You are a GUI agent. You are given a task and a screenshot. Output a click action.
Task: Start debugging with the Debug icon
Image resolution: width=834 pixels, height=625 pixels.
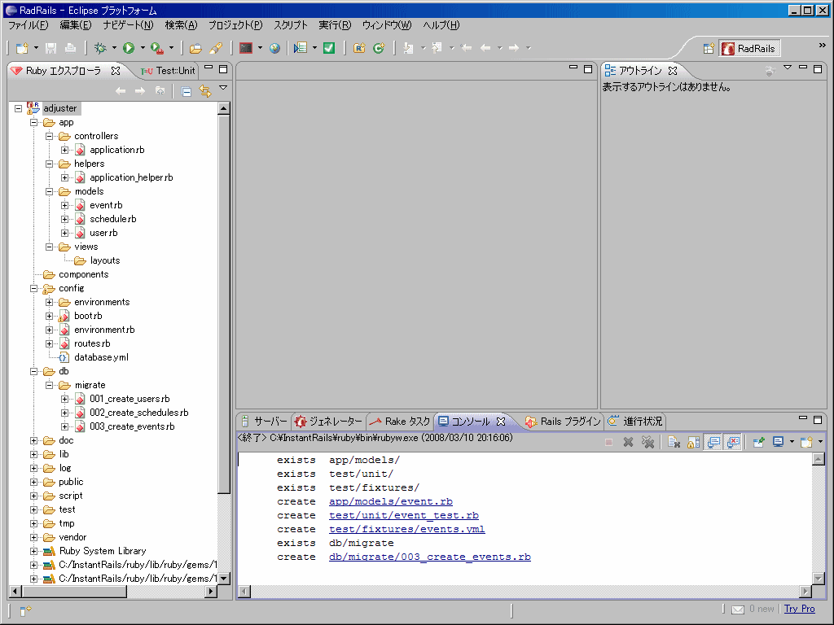click(x=99, y=48)
